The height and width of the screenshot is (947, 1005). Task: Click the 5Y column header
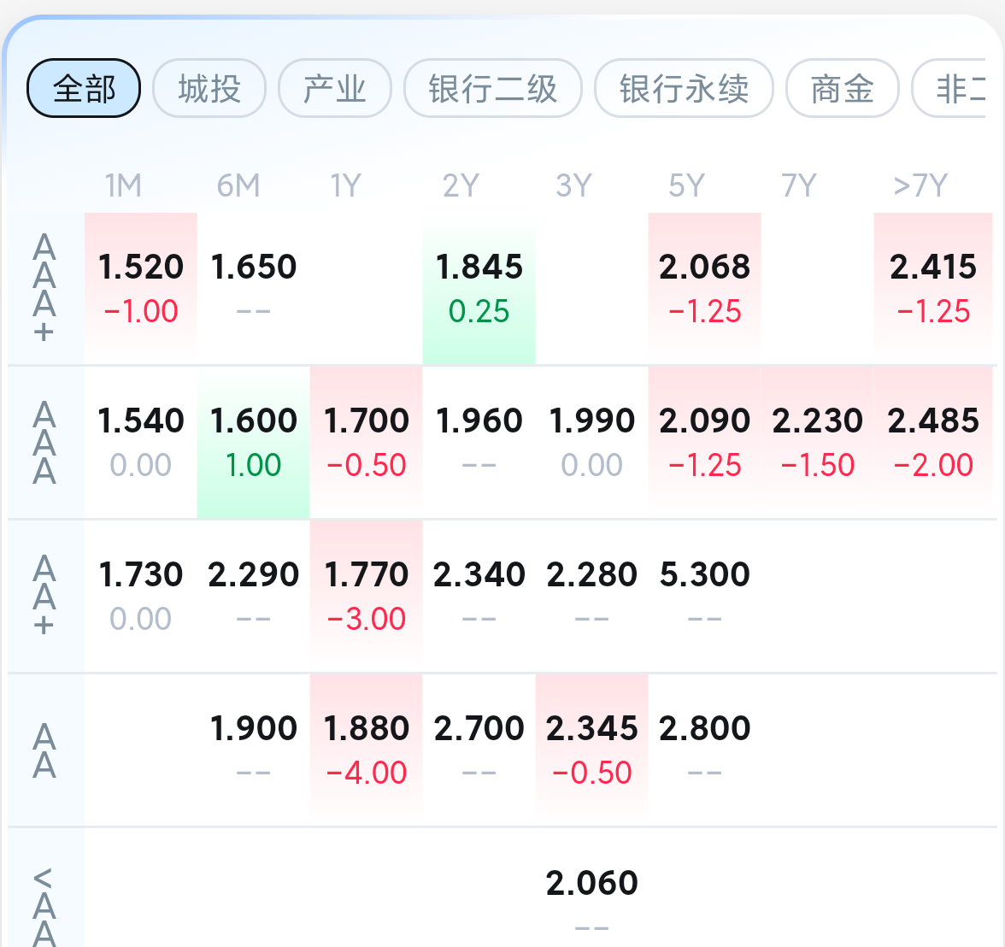(687, 185)
